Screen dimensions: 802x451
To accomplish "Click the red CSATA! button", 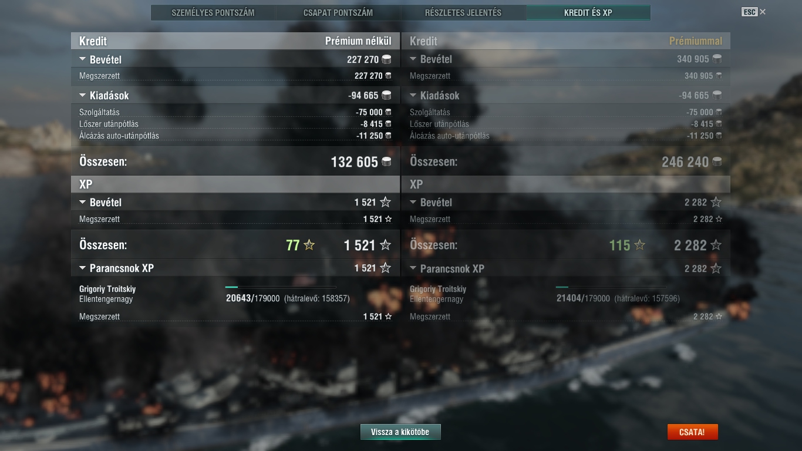I will (x=692, y=432).
